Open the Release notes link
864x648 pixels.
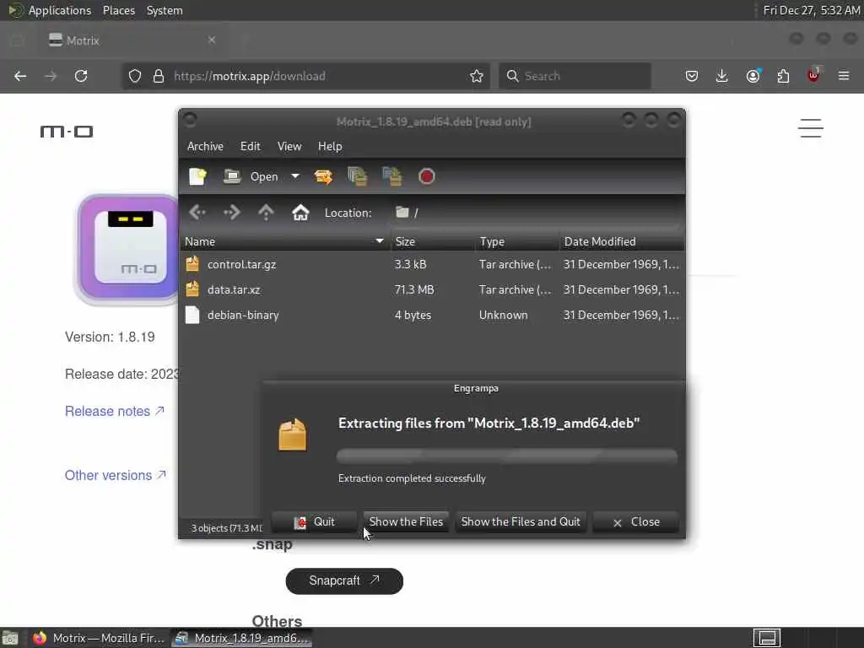(115, 411)
